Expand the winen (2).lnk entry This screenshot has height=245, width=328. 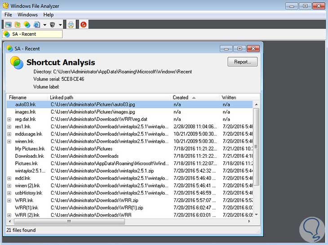pos(9,186)
